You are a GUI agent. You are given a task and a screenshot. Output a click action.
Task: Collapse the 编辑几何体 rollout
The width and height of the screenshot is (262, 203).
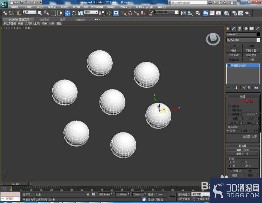tap(243, 150)
